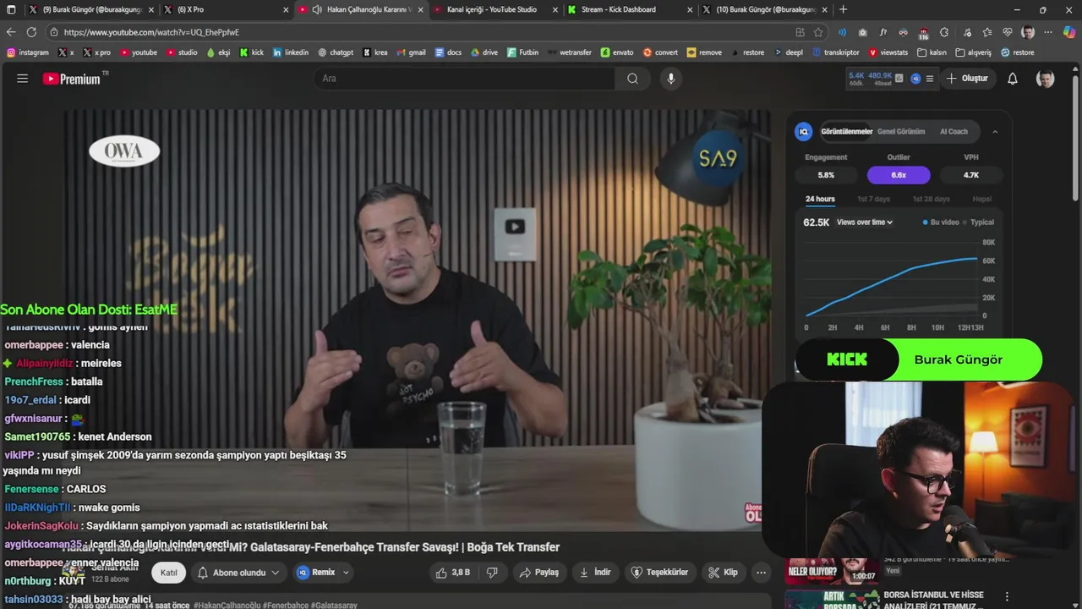Open the alışveriş bookmarks folder
Image resolution: width=1082 pixels, height=609 pixels.
pyautogui.click(x=974, y=52)
